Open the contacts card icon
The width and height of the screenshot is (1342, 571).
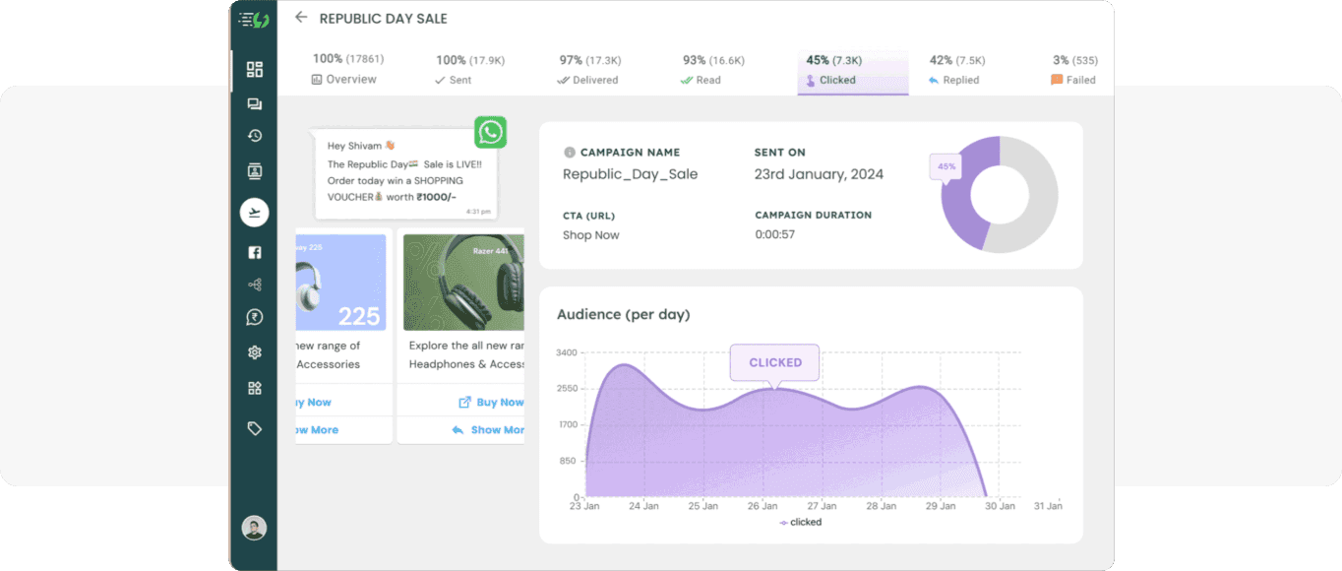click(x=254, y=169)
